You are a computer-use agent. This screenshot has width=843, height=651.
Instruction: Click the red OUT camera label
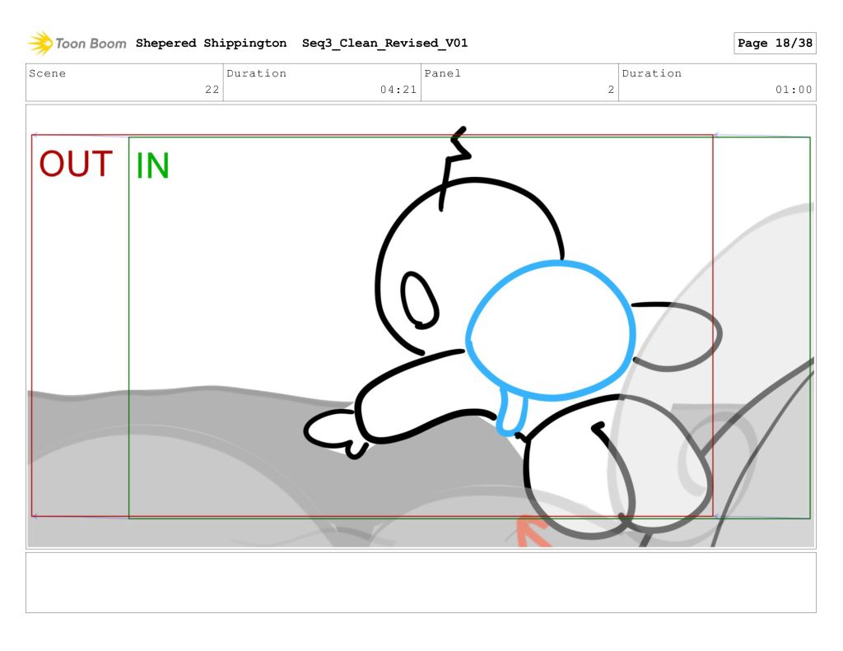point(76,165)
